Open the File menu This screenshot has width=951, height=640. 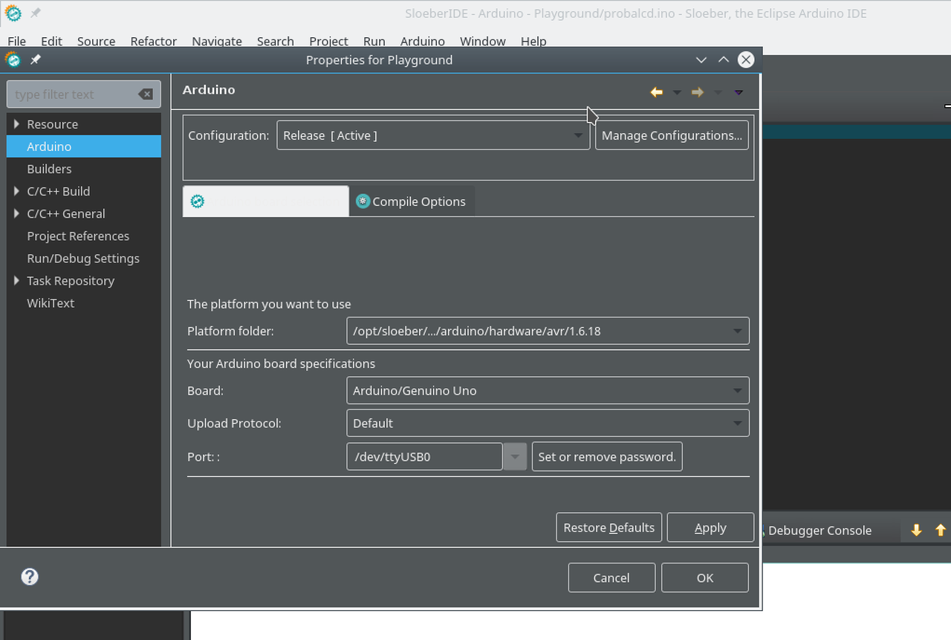click(16, 42)
